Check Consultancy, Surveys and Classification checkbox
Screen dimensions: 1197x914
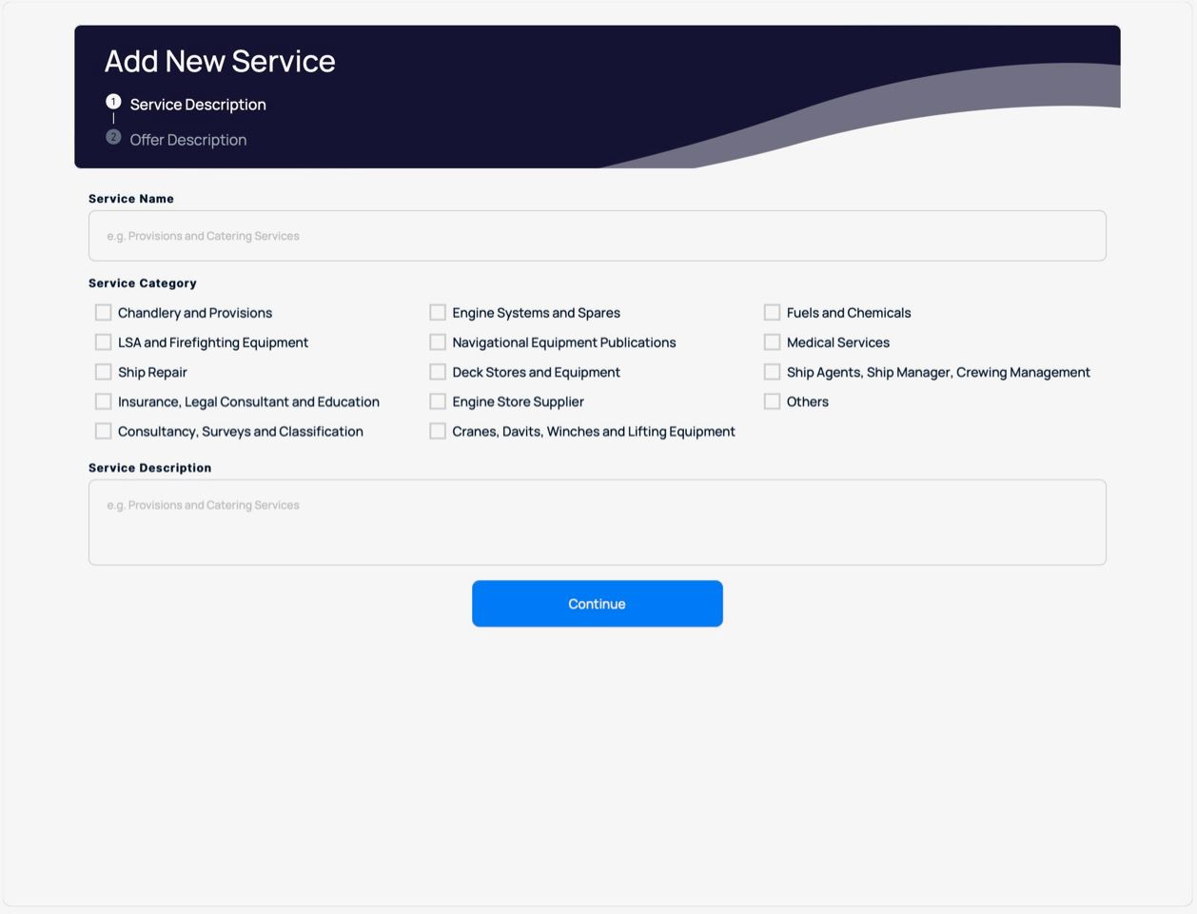pos(104,431)
